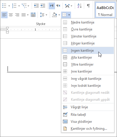Viewport: 117px width, 137px height.
Task: Click the distributed alignment icon
Action: 33,15
